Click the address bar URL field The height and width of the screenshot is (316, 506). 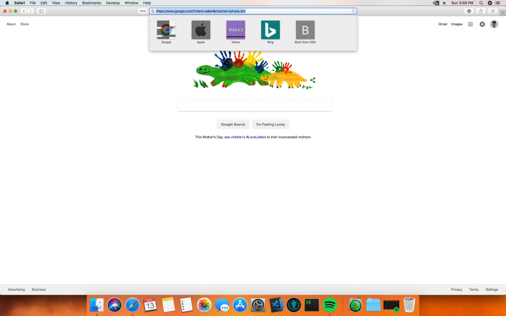tap(253, 11)
